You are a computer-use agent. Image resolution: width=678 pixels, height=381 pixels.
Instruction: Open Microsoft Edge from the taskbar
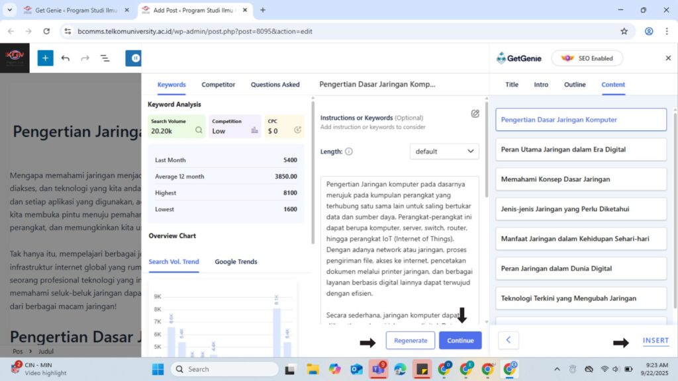[401, 369]
